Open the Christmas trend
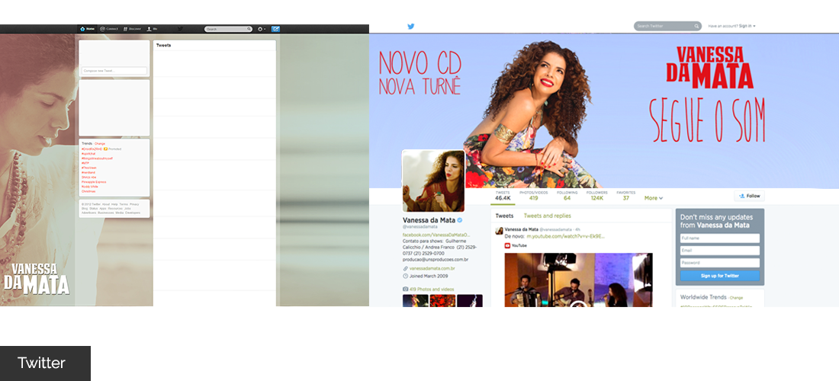The width and height of the screenshot is (839, 381). click(x=88, y=191)
